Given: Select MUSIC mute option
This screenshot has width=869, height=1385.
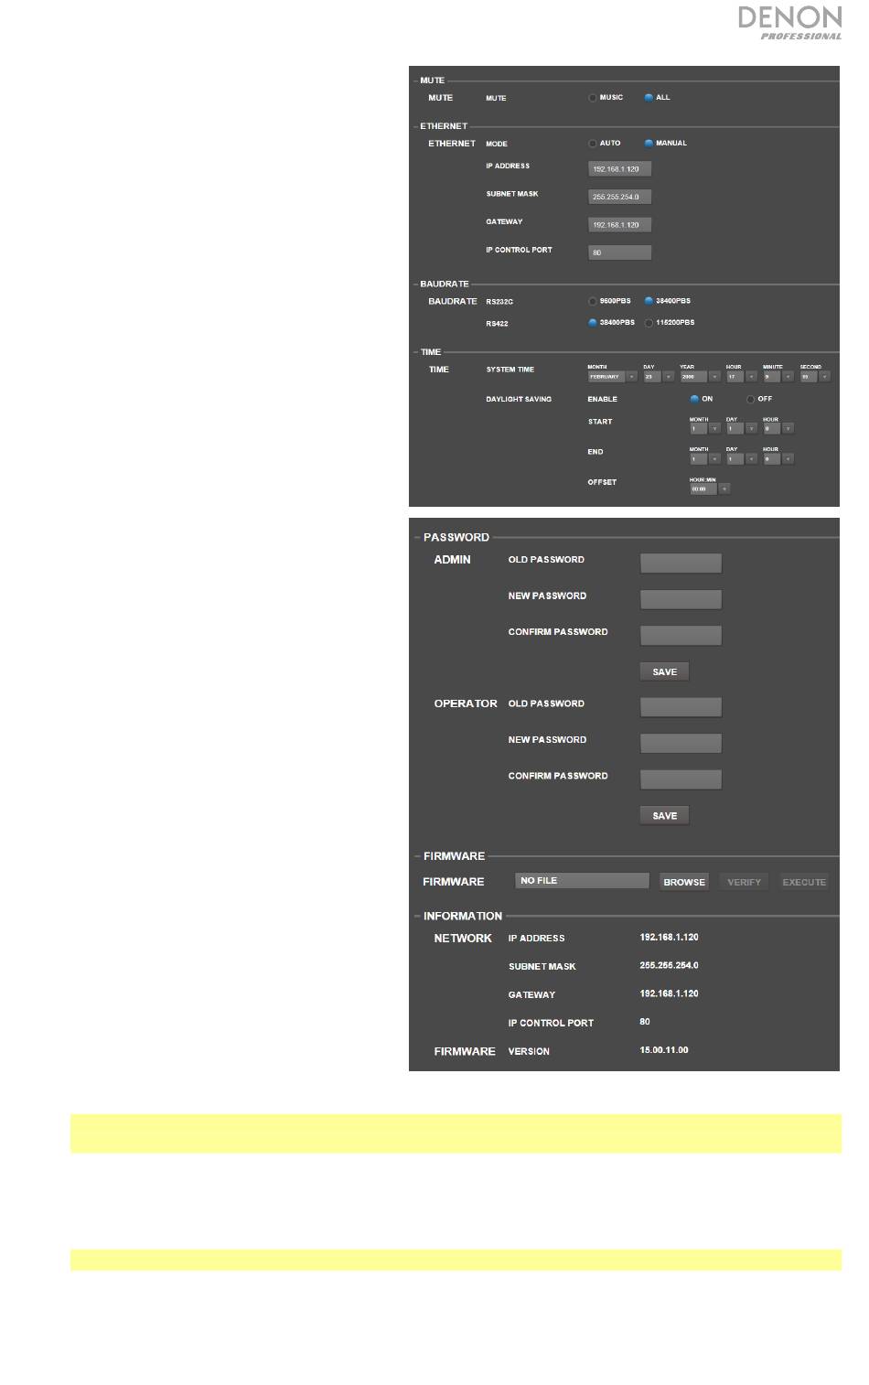Looking at the screenshot, I should point(593,98).
